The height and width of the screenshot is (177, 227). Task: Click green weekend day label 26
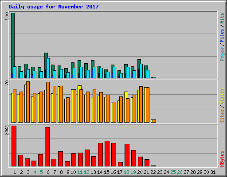[x=180, y=172]
